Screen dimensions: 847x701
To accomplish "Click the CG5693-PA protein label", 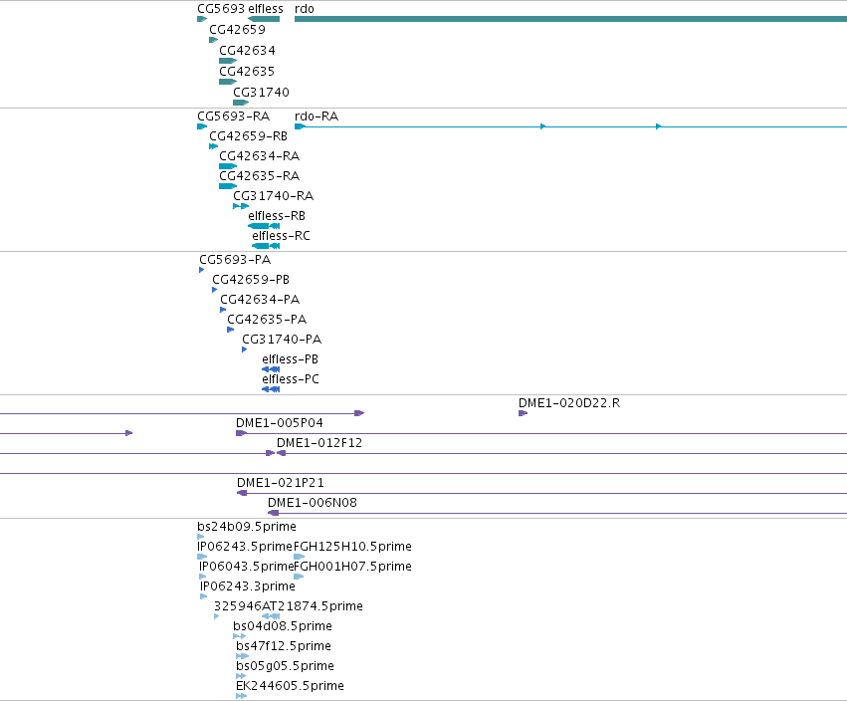I will click(x=235, y=260).
